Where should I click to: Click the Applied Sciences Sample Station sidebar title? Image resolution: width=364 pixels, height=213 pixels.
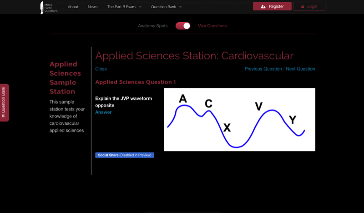[65, 78]
